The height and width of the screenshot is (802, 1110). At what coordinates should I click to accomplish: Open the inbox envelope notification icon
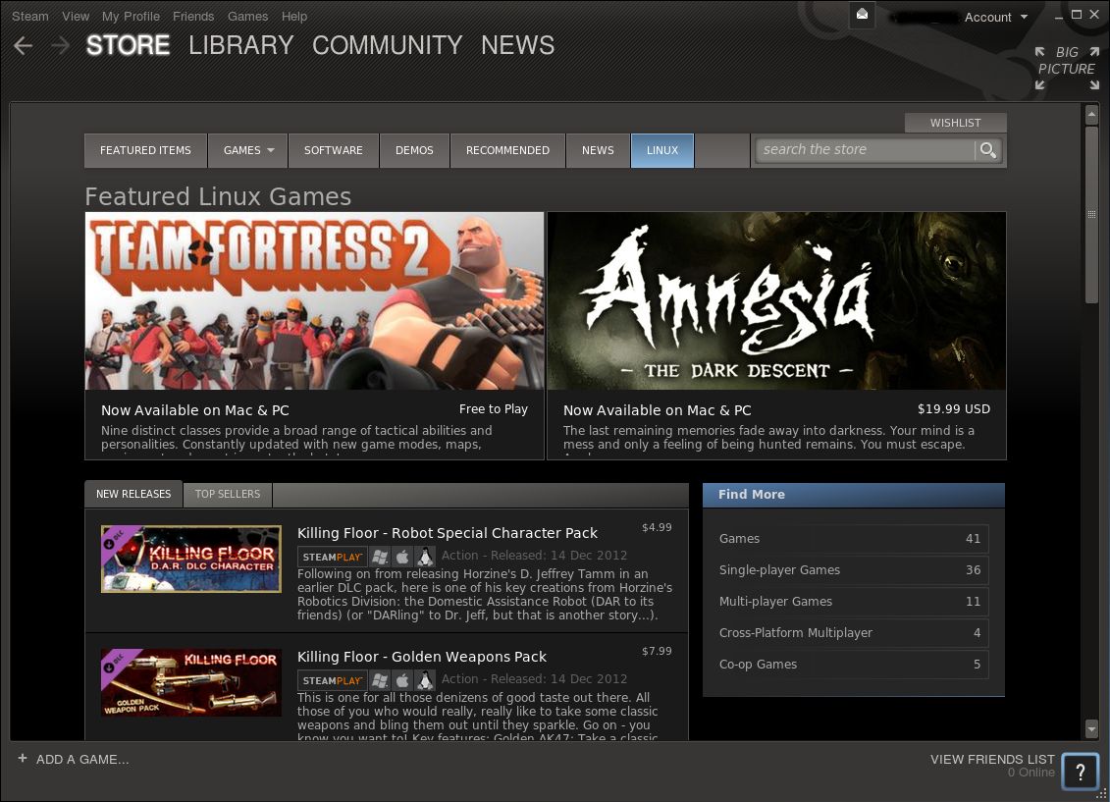tap(862, 15)
